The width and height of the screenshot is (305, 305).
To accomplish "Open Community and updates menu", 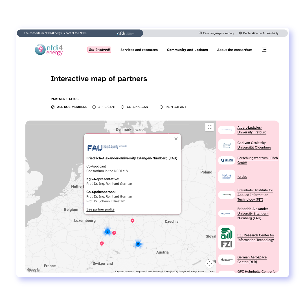I will point(187,50).
